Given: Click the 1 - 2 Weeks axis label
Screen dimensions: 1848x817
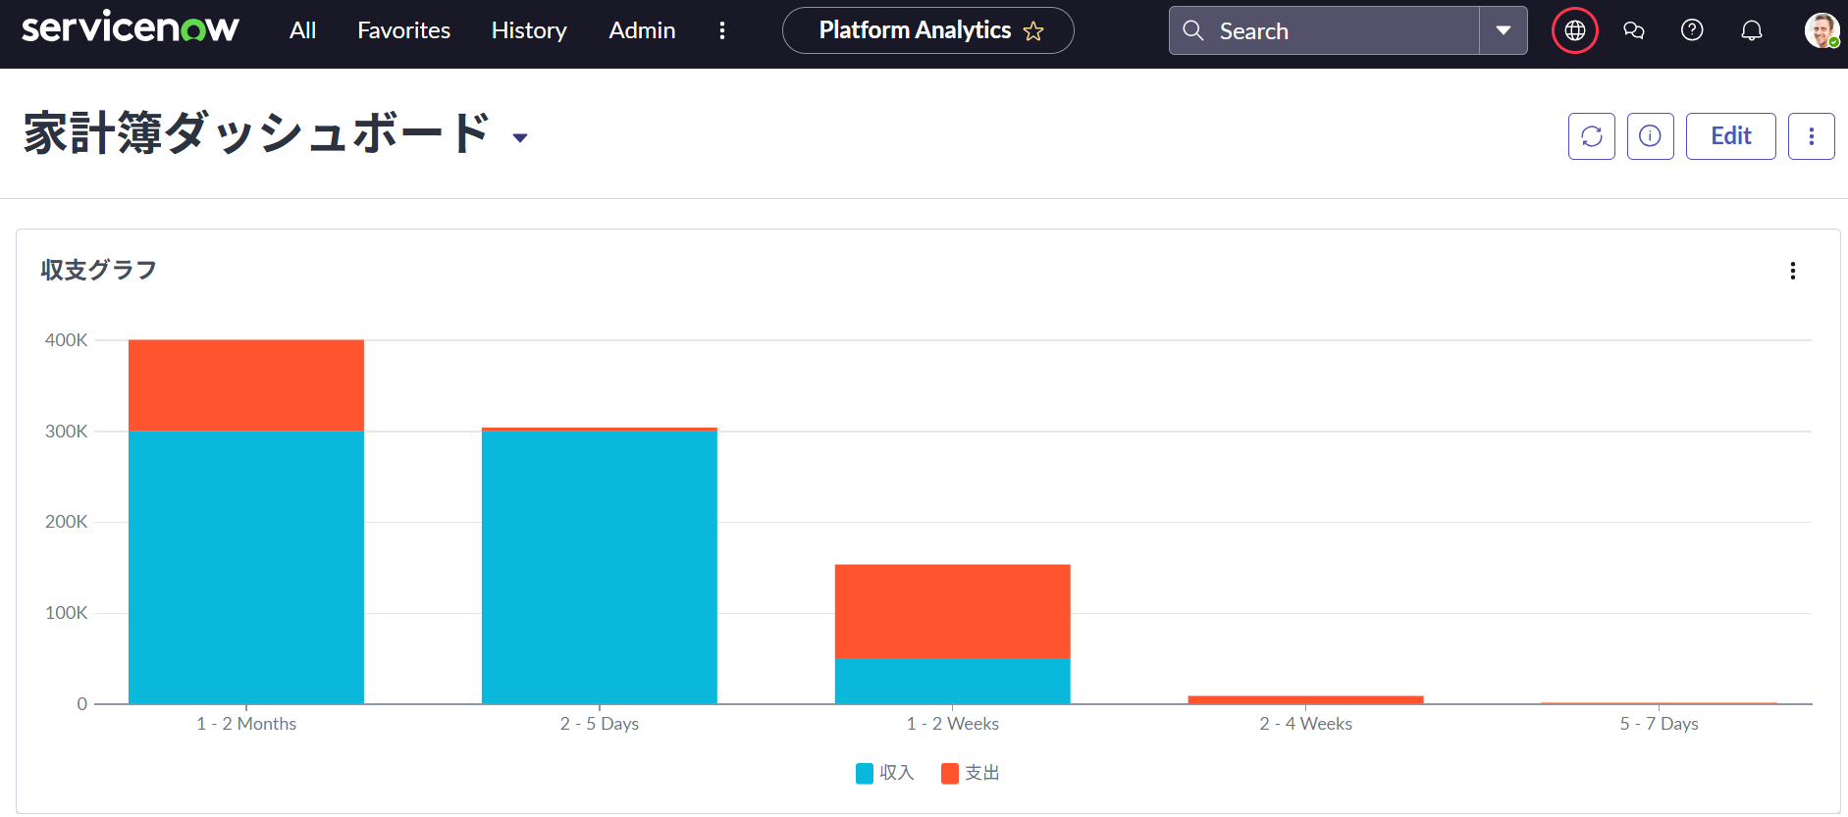Looking at the screenshot, I should 953,724.
